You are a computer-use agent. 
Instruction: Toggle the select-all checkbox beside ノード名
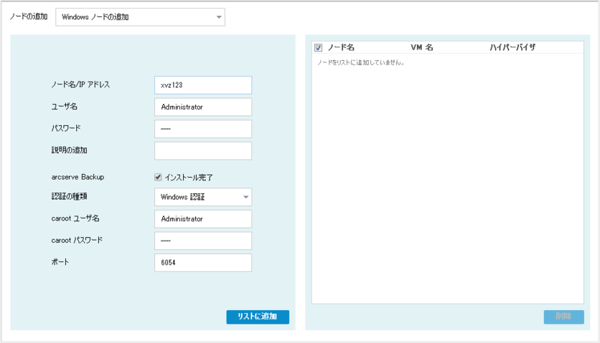[319, 48]
